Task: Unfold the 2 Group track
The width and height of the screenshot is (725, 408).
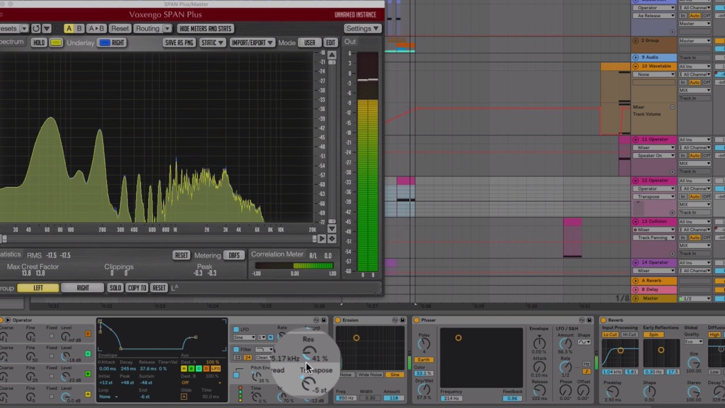Action: (x=636, y=41)
